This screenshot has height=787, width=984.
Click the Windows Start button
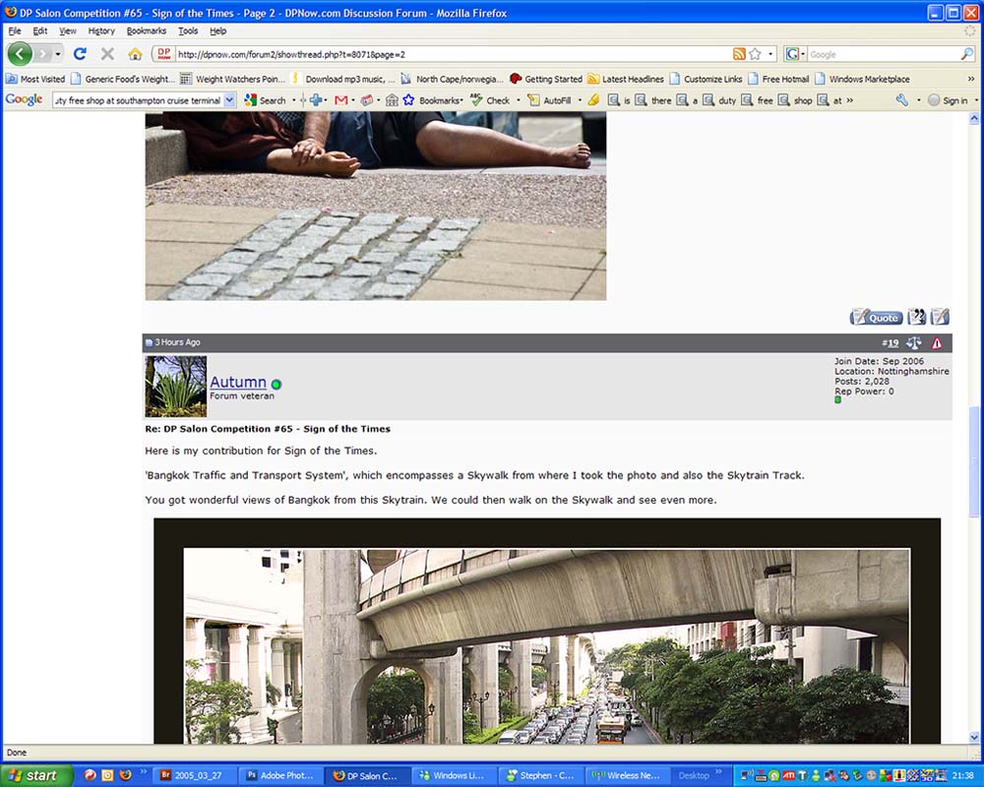[x=35, y=775]
